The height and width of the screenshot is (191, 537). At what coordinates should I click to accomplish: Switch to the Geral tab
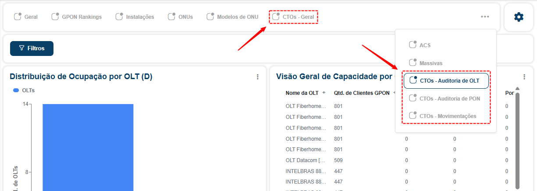[x=26, y=17]
